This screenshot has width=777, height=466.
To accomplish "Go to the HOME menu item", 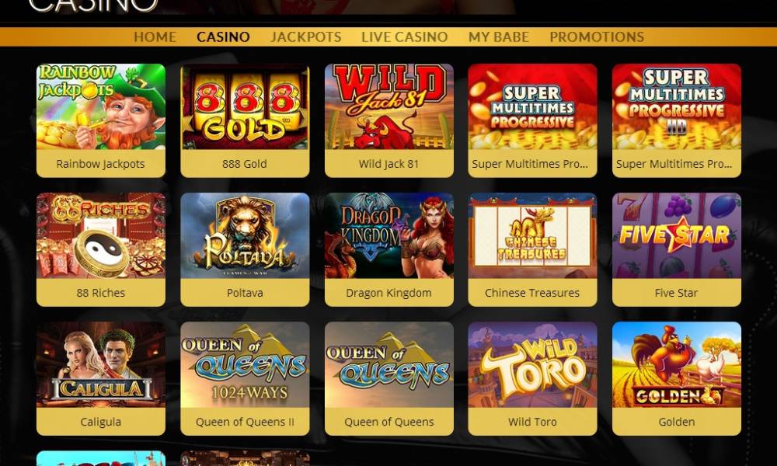I will [x=155, y=37].
